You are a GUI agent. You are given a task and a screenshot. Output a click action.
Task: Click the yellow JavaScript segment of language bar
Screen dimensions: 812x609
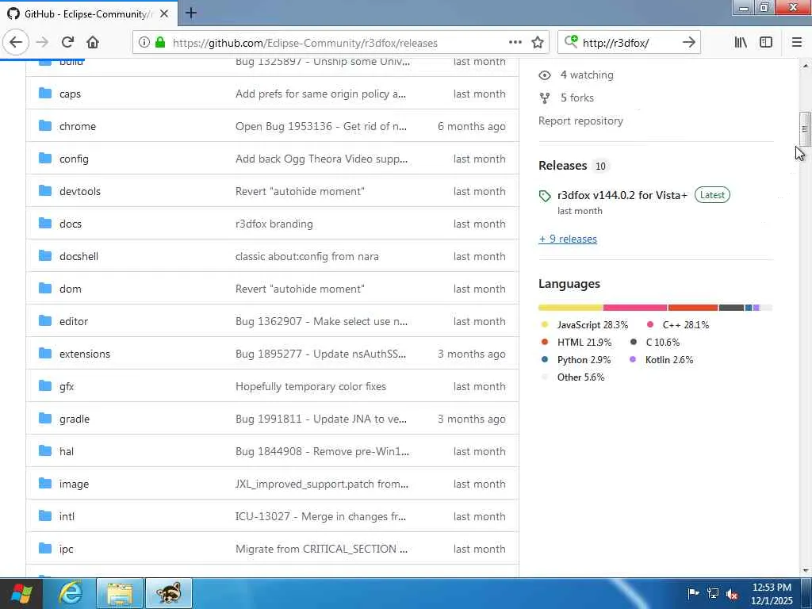click(x=571, y=308)
